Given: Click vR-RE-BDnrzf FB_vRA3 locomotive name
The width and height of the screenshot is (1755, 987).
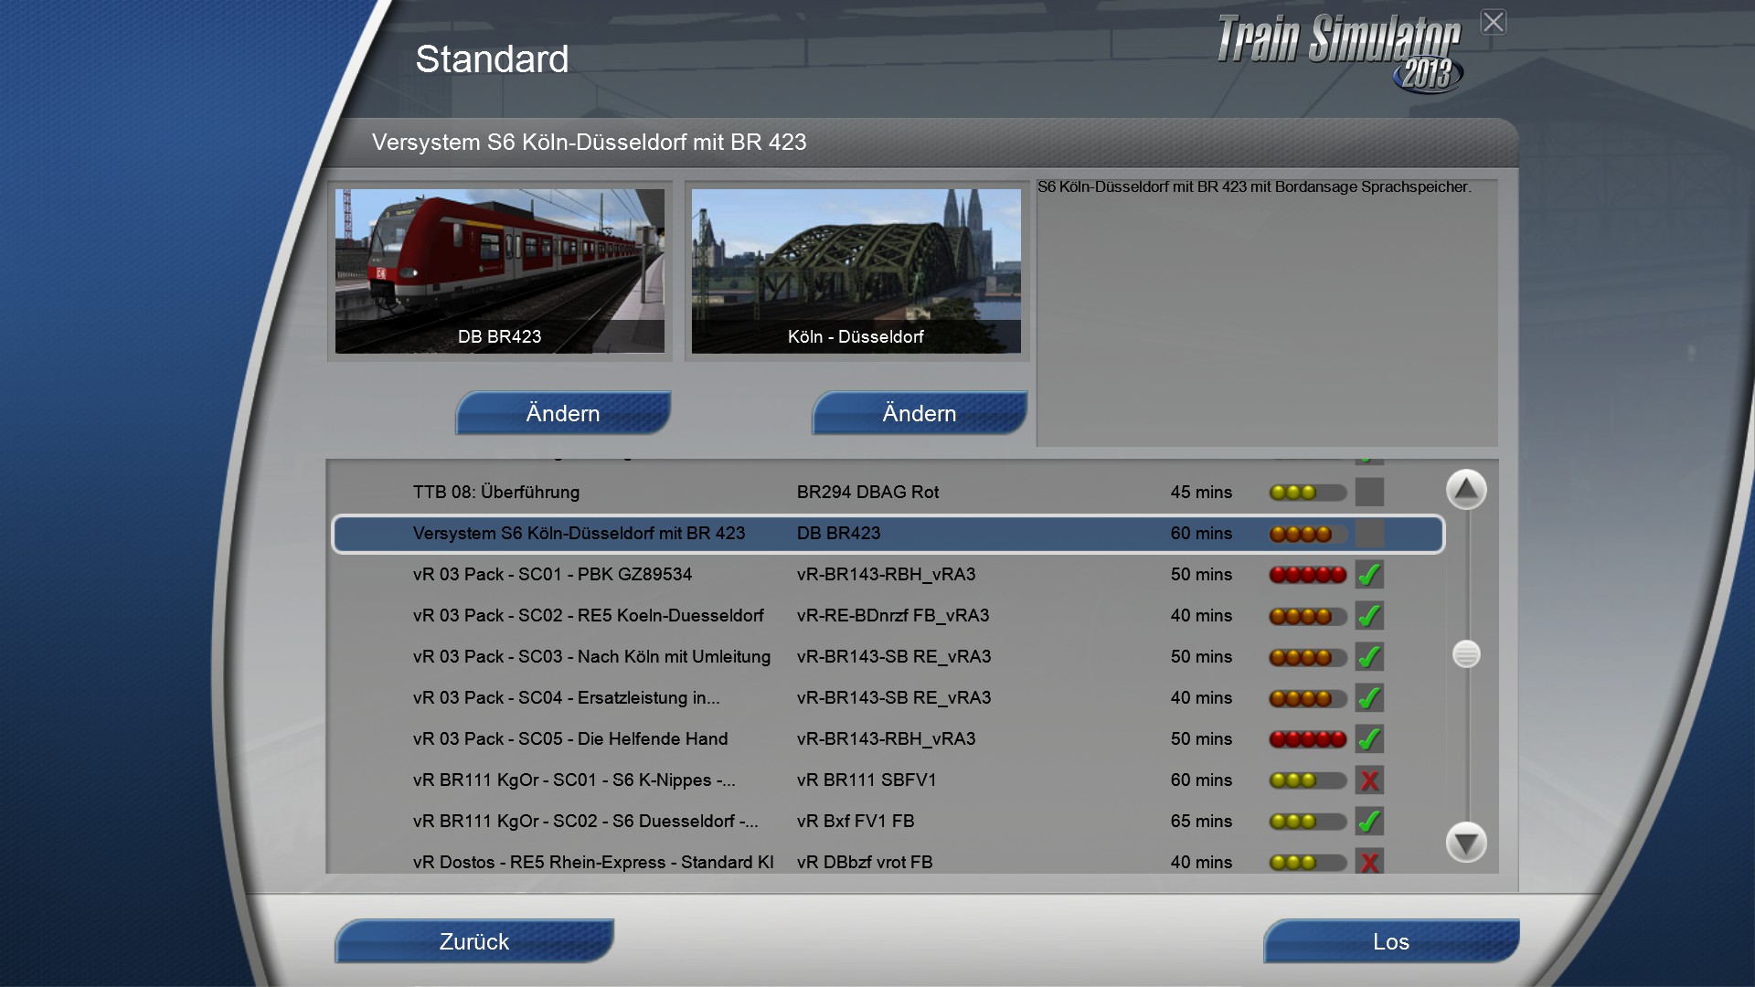Looking at the screenshot, I should (x=893, y=616).
